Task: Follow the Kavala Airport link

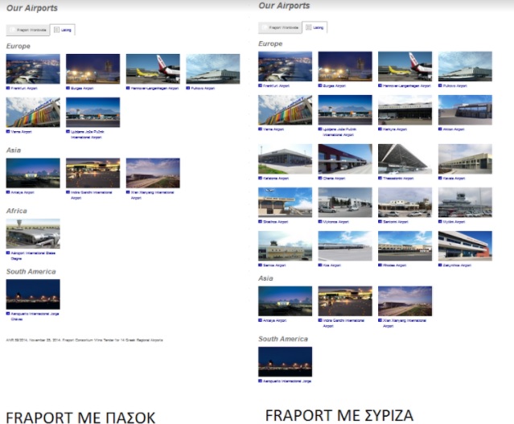Action: pos(454,179)
